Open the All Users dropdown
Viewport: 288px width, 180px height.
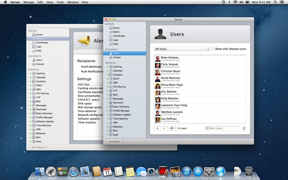(182, 49)
